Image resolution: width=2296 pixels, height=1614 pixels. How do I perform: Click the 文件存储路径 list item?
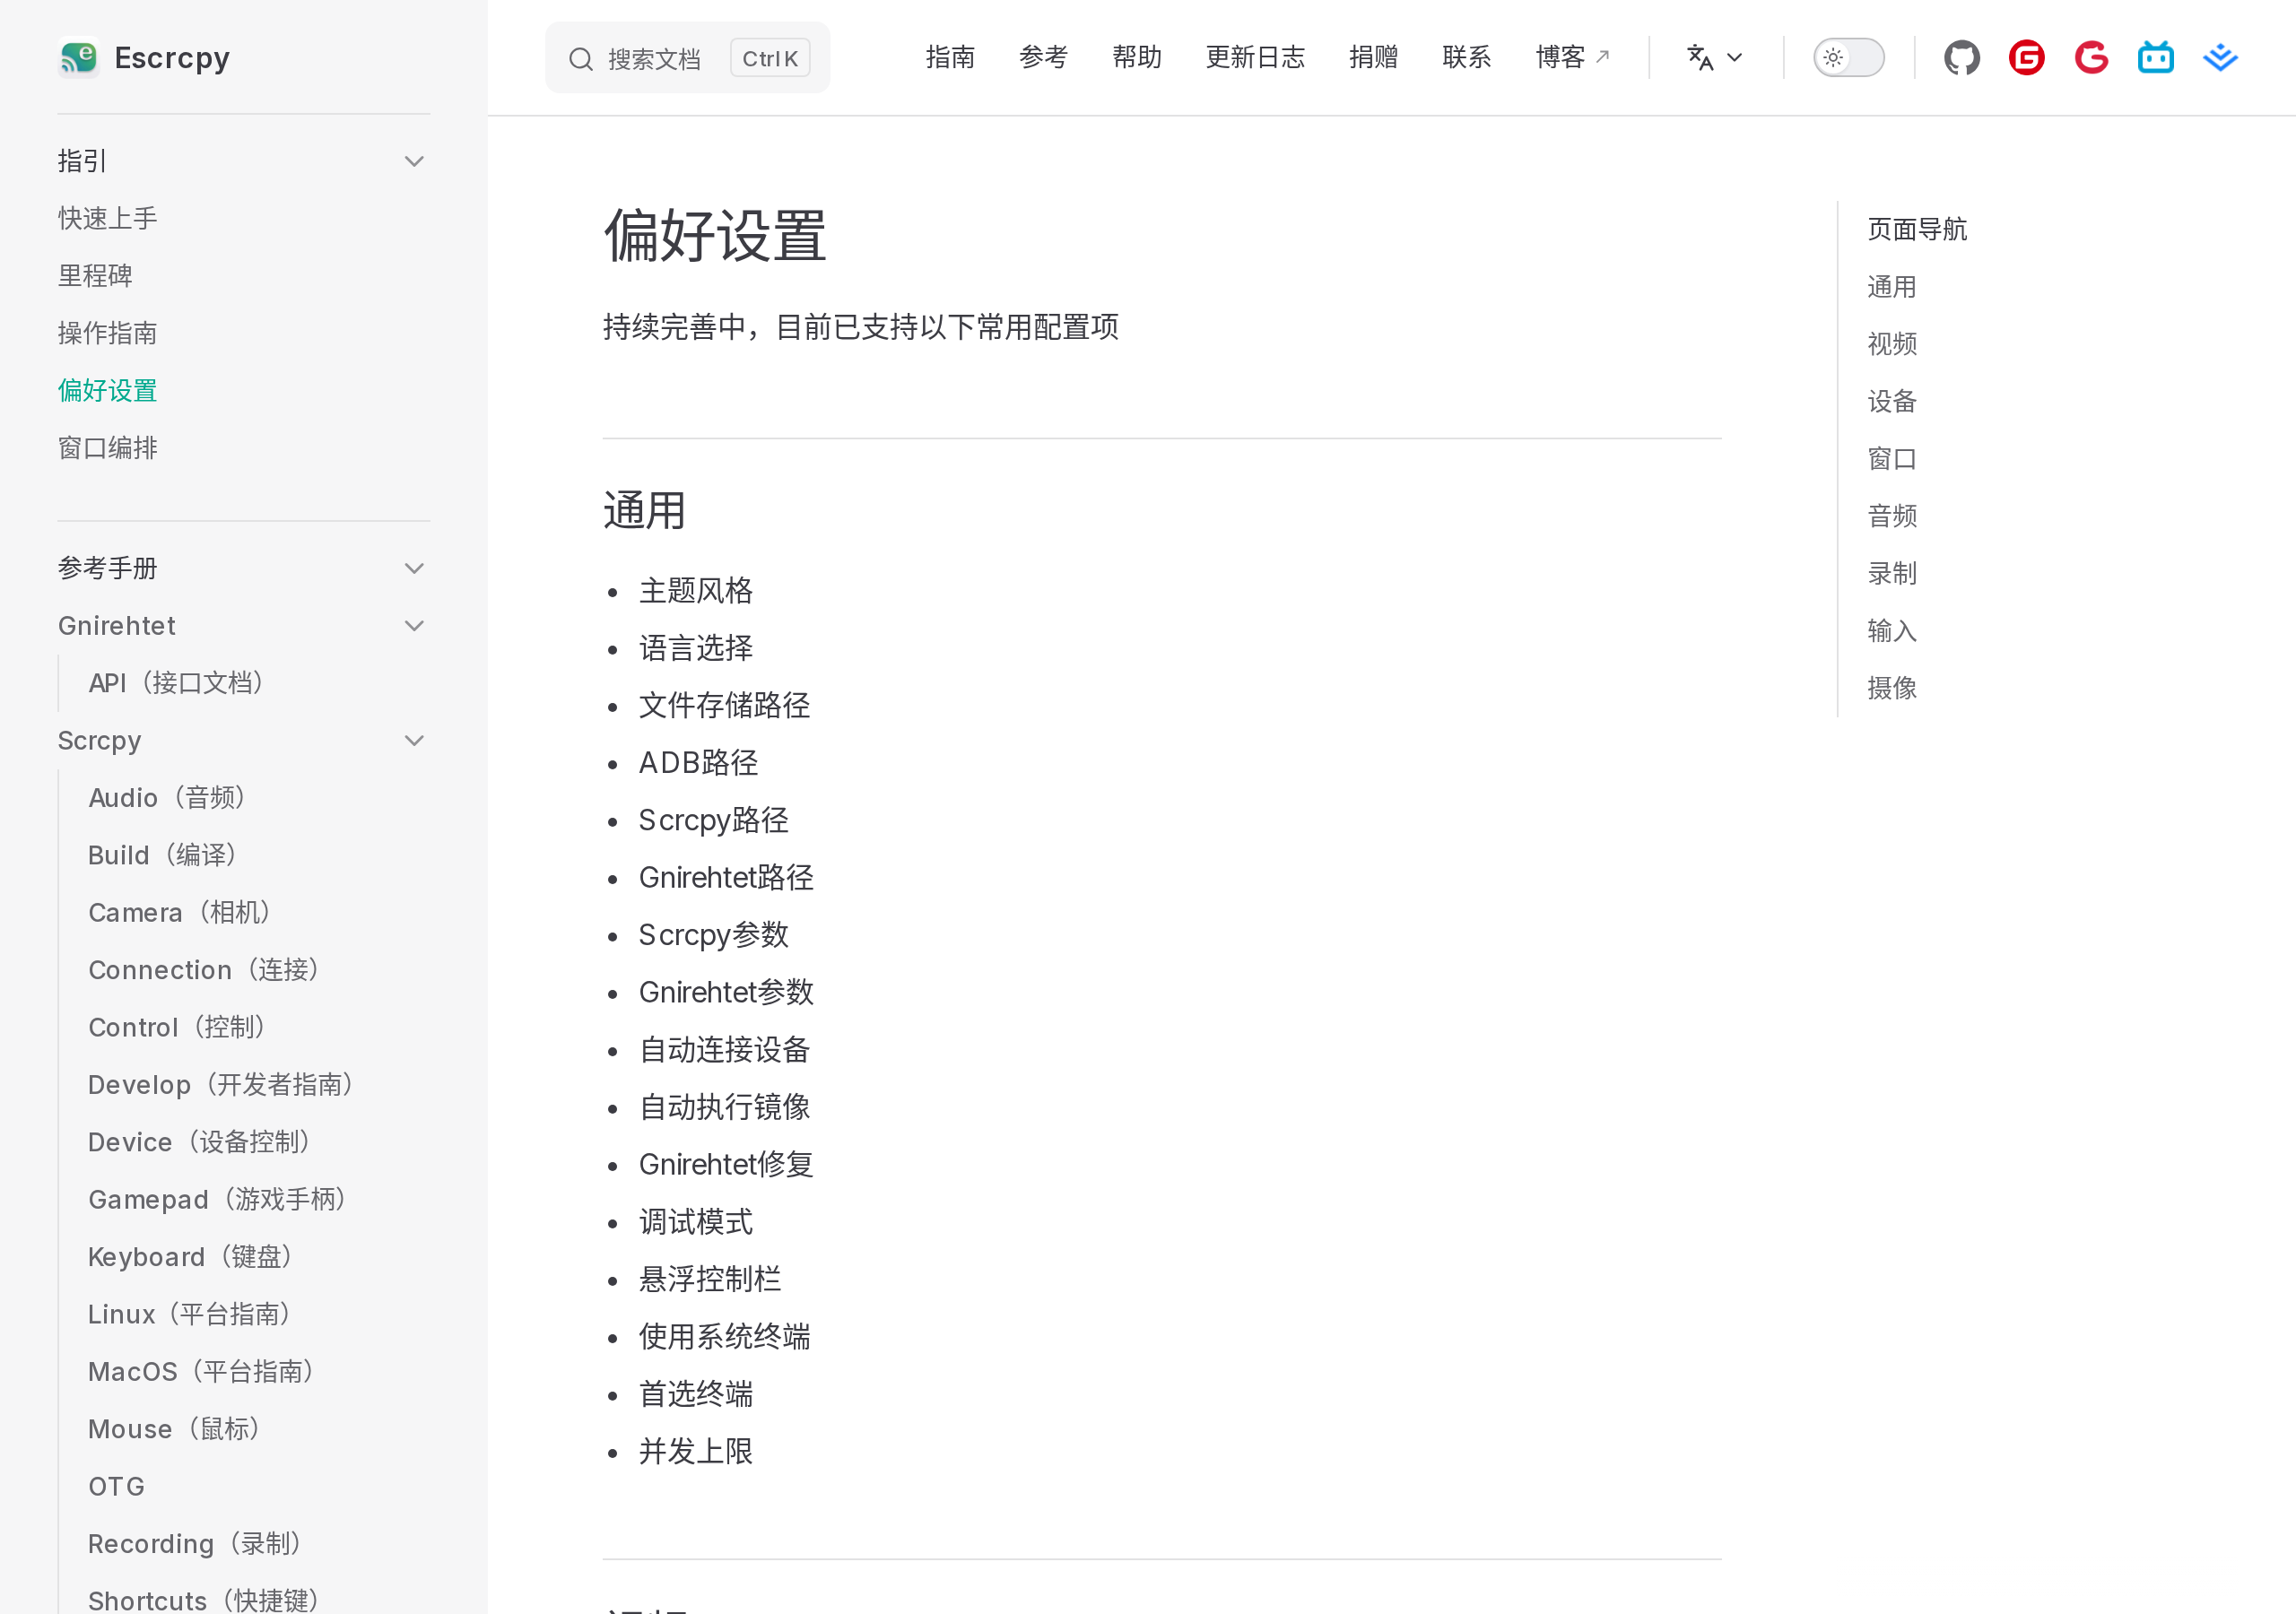[725, 706]
